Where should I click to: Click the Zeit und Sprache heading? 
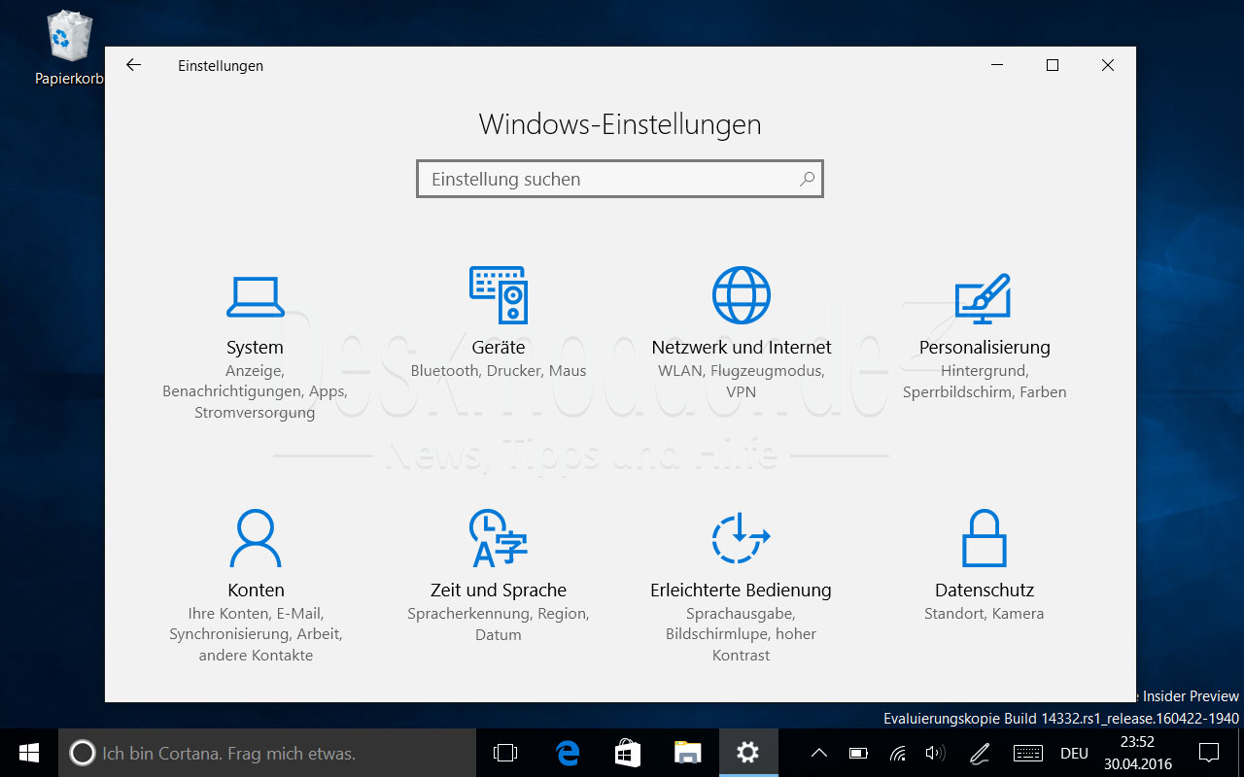499,590
